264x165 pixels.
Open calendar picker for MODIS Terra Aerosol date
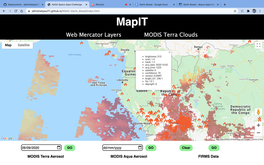pyautogui.click(x=59, y=148)
